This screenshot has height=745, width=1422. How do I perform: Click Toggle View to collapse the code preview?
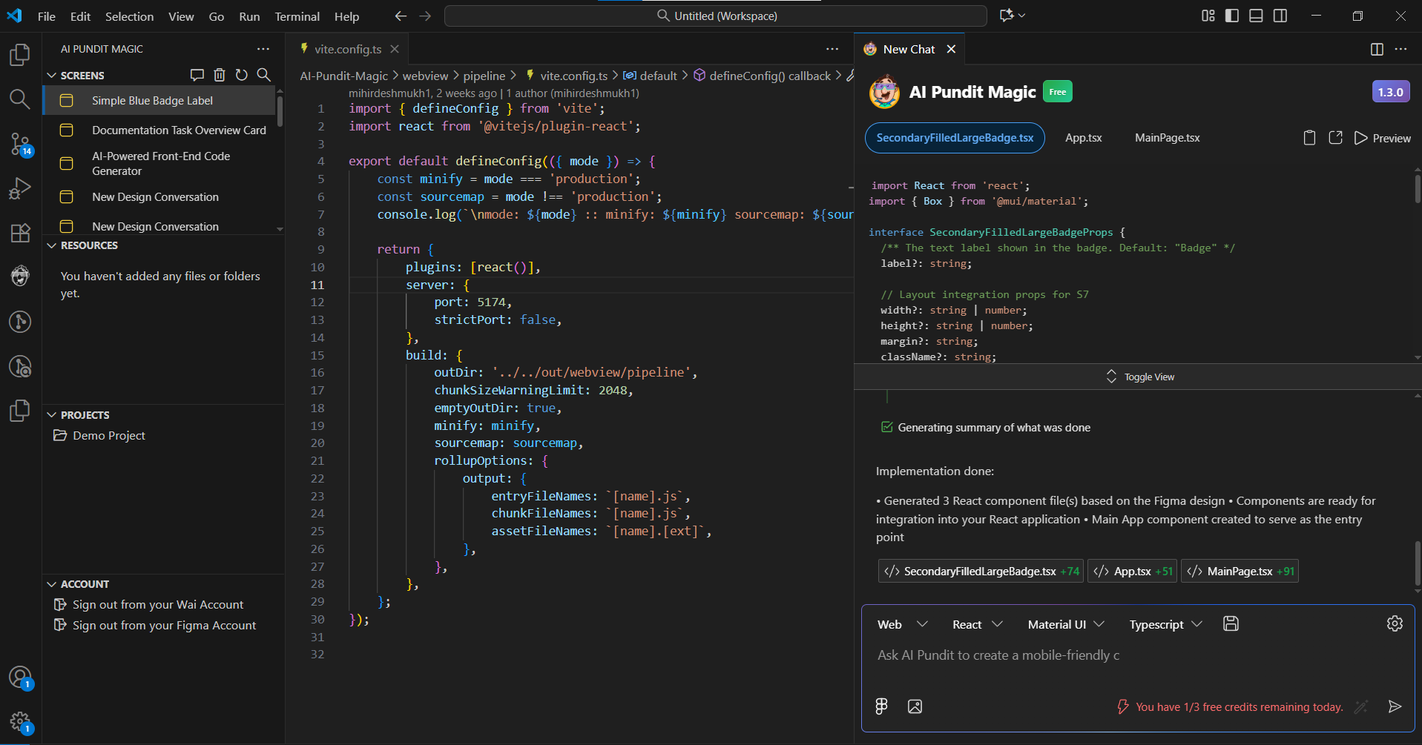click(x=1141, y=377)
